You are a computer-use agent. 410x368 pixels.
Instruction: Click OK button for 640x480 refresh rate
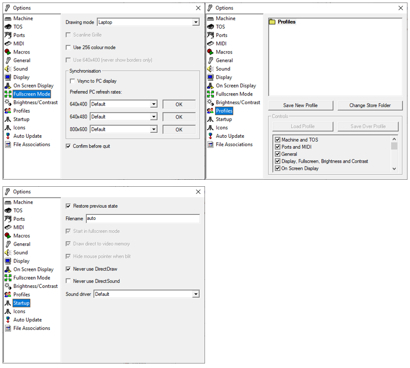tap(179, 117)
